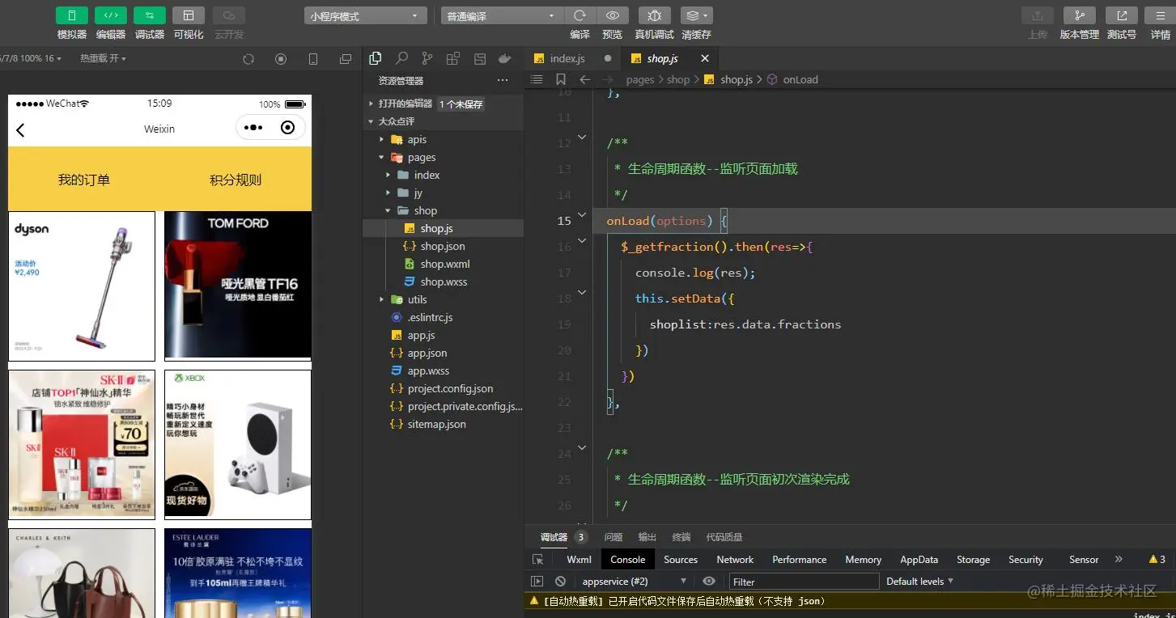Toggle the debugger panel button

149,15
